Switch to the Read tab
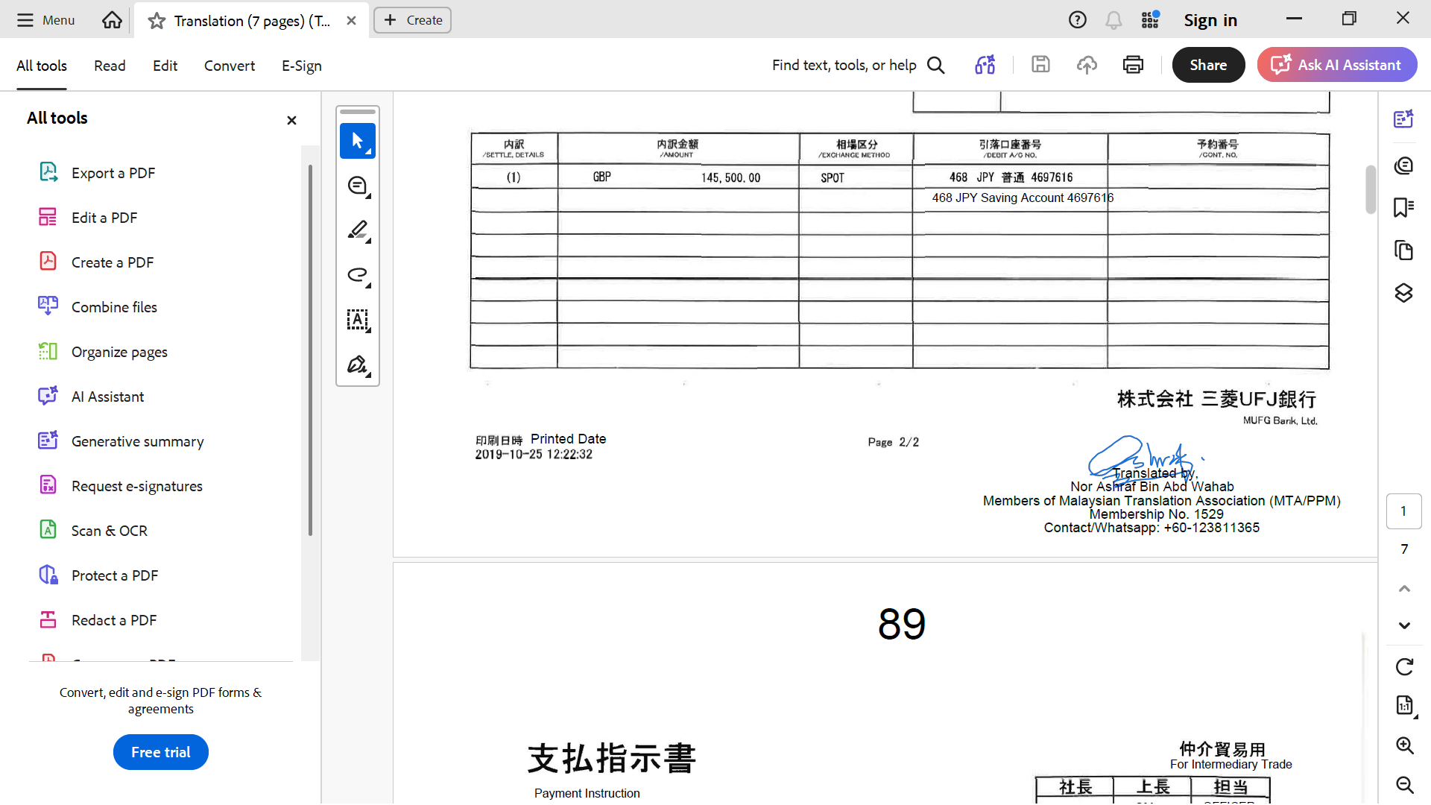This screenshot has width=1431, height=805. tap(110, 66)
